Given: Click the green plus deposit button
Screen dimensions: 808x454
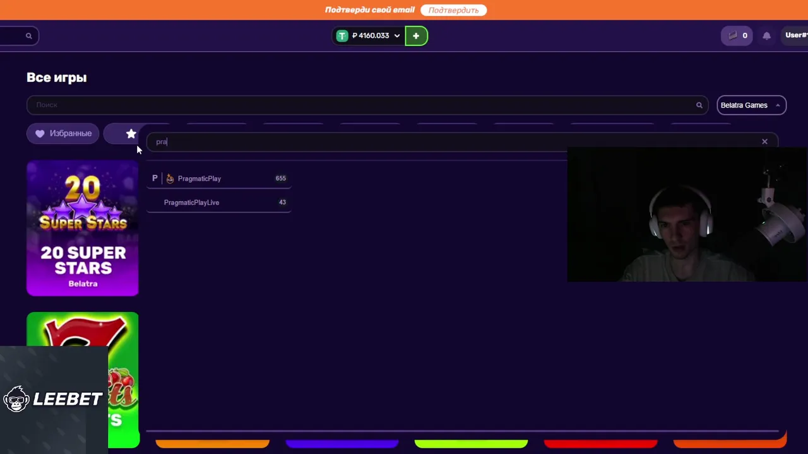Looking at the screenshot, I should click(x=416, y=36).
